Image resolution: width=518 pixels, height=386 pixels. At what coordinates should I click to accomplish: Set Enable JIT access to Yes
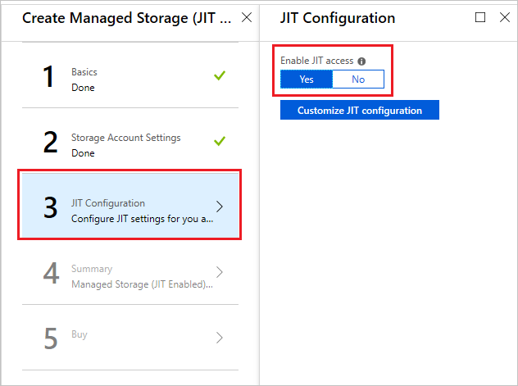[307, 79]
